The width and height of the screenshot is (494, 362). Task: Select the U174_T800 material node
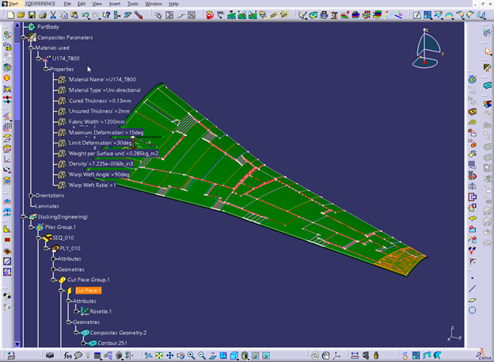point(66,59)
